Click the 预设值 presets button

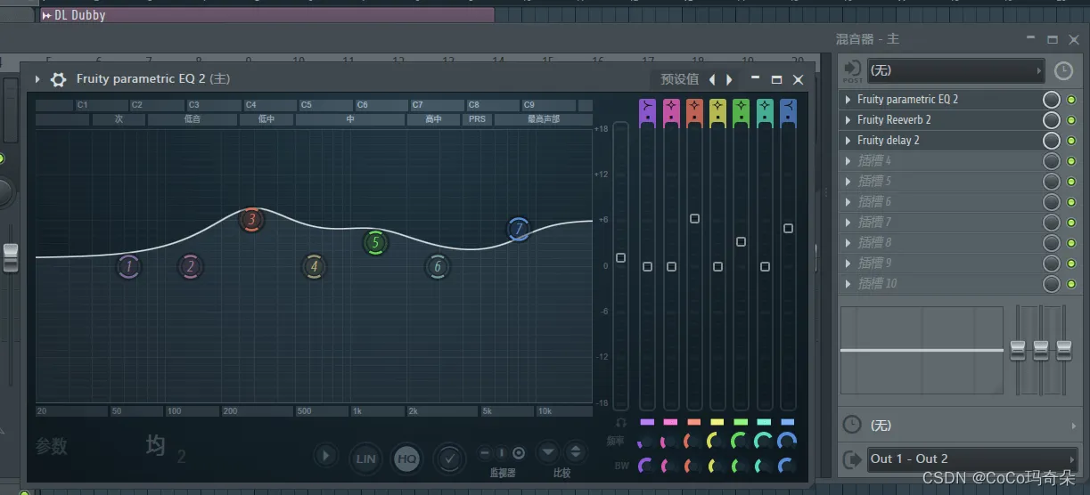click(x=679, y=79)
